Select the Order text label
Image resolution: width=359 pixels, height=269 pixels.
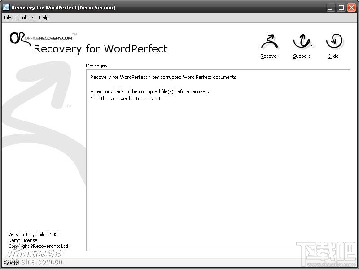click(x=334, y=56)
